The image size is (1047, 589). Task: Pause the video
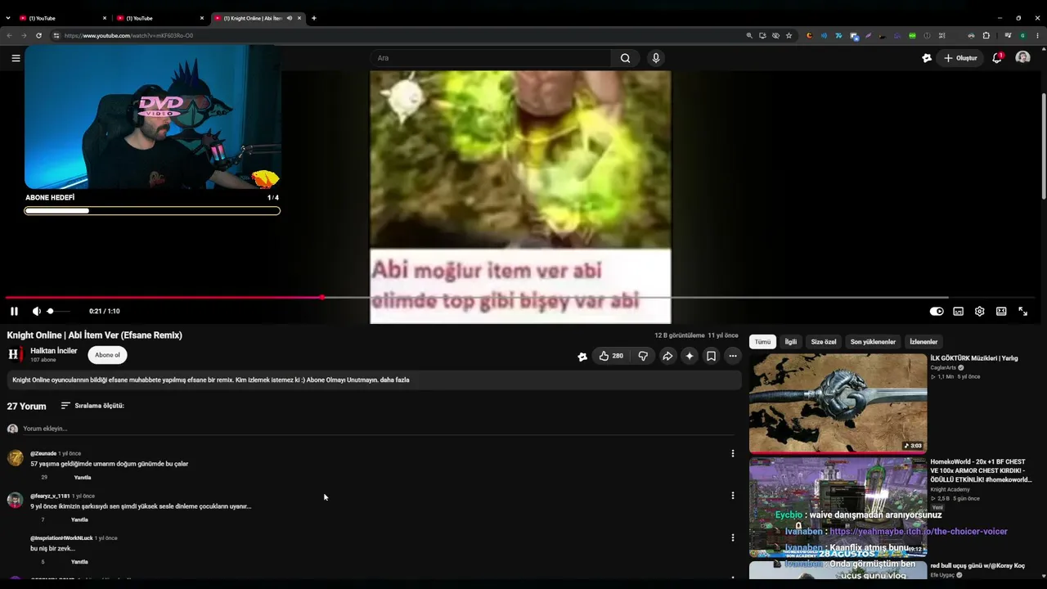click(14, 311)
